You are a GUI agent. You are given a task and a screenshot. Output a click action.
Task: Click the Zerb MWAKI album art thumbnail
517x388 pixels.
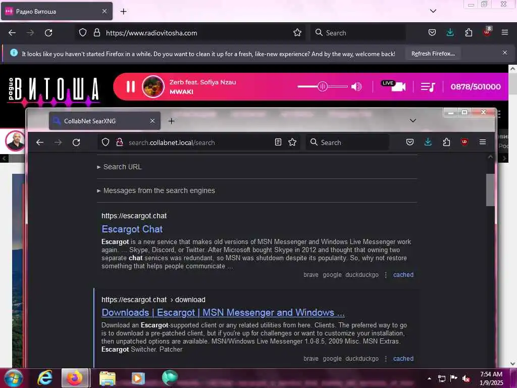[153, 87]
